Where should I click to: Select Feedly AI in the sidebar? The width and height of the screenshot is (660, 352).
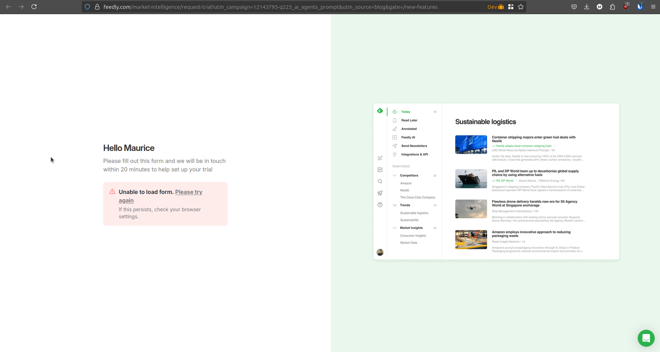point(408,137)
